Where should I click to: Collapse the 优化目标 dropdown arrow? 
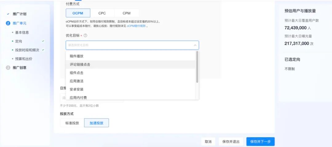tap(195, 45)
